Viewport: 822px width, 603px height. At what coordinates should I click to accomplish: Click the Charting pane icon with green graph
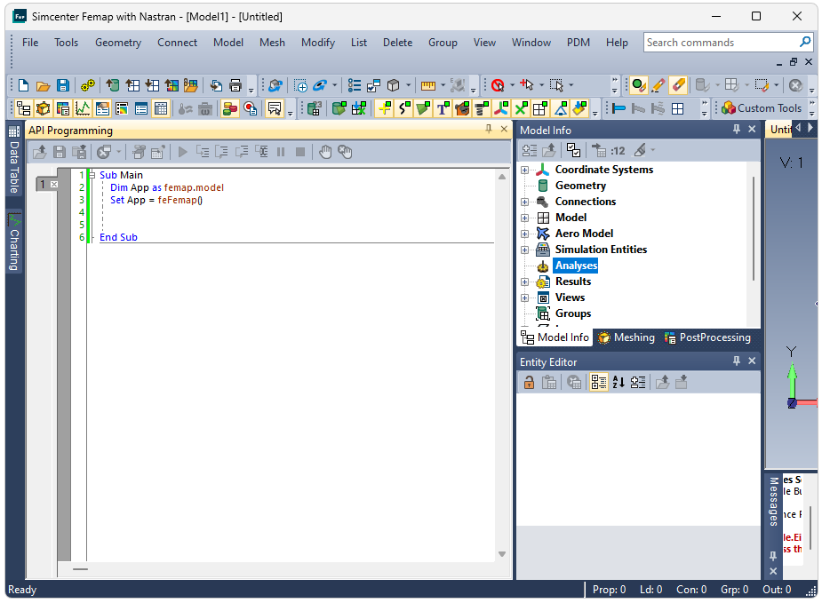click(83, 108)
